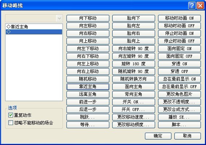The width and height of the screenshot is (206, 145).
Task: Select 脸向上
Action: pos(134,41)
